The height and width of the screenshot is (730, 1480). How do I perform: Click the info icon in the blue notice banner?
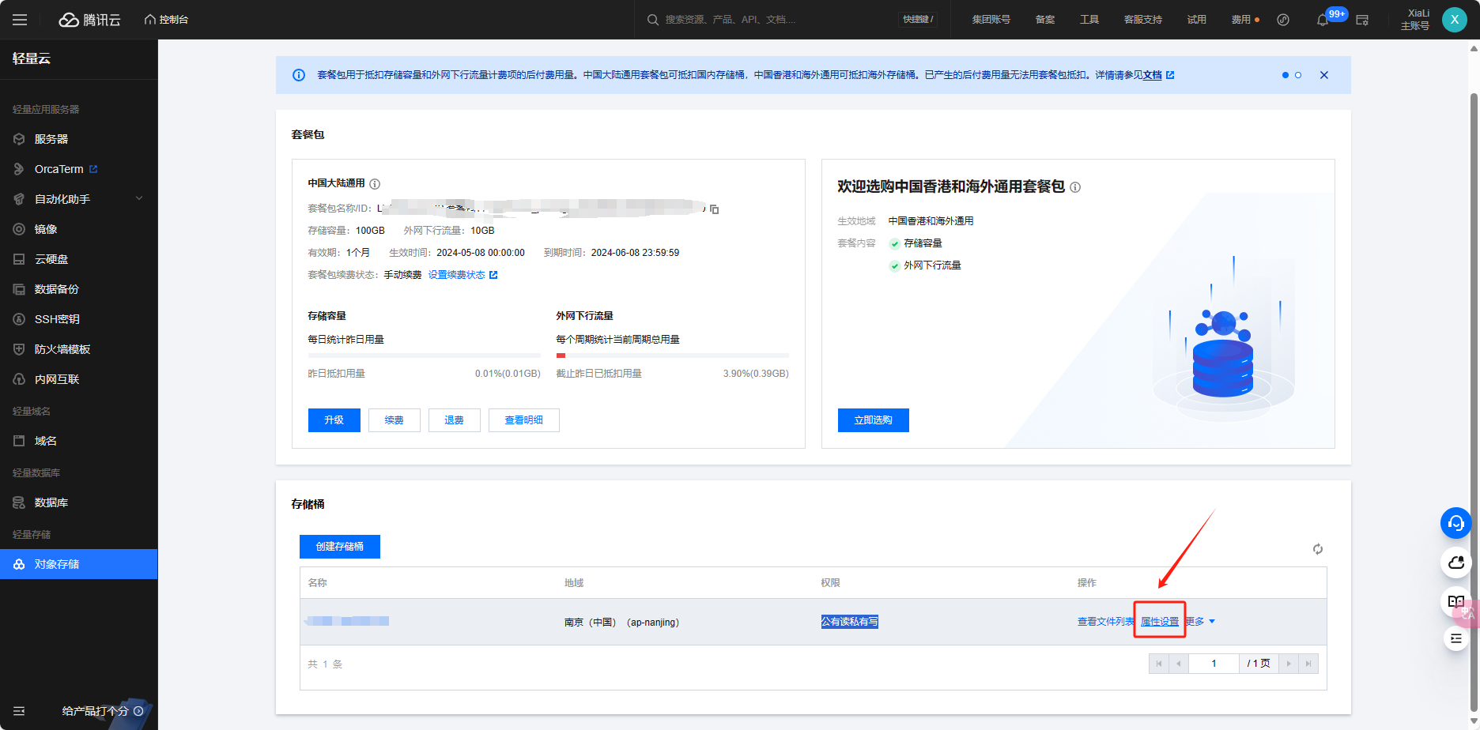pos(299,75)
